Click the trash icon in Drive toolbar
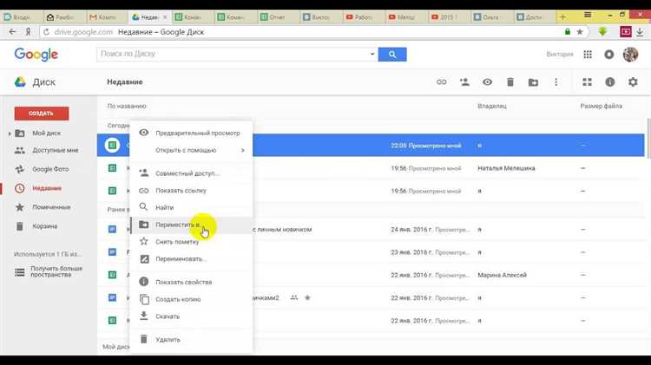This screenshot has height=365, width=651. [x=510, y=82]
